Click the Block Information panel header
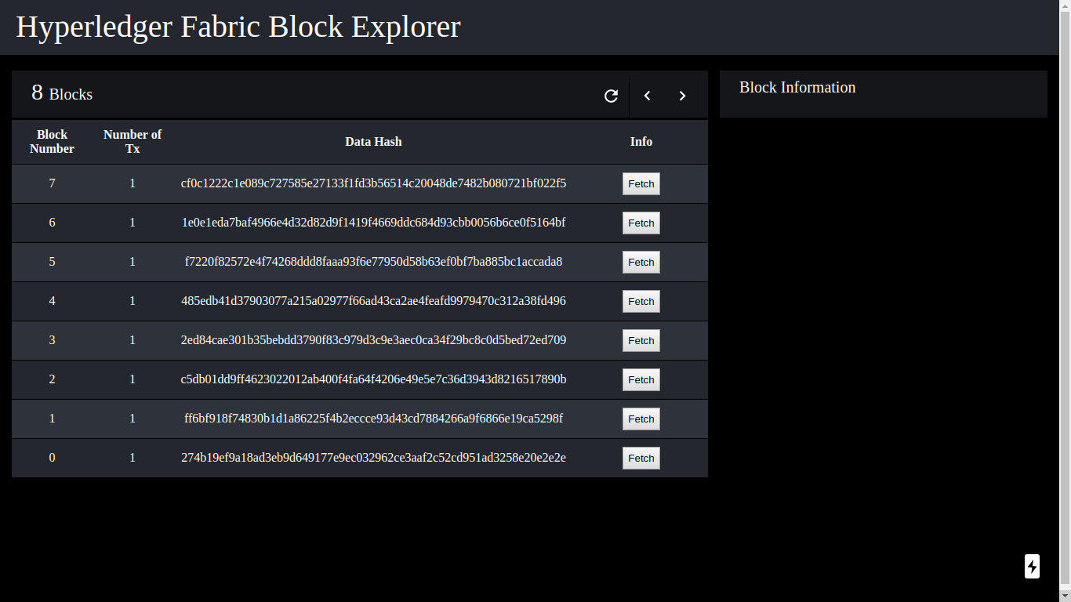 (x=797, y=87)
